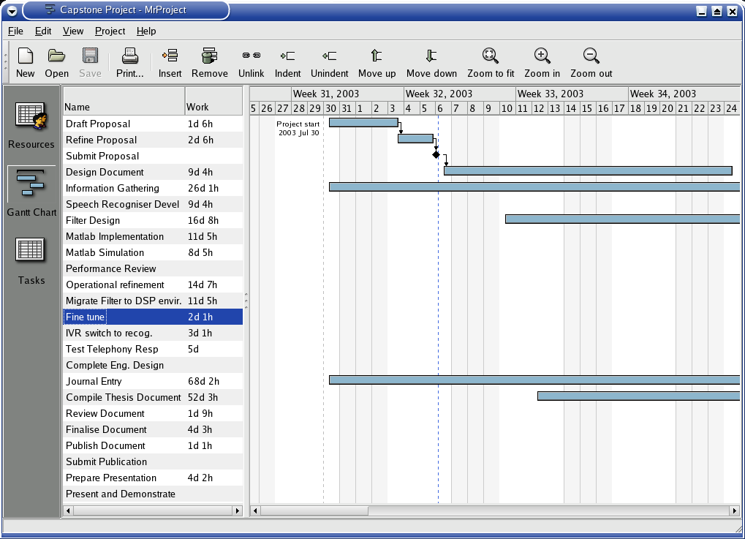
Task: Select the Submit Proposal milestone row
Action: (x=153, y=156)
